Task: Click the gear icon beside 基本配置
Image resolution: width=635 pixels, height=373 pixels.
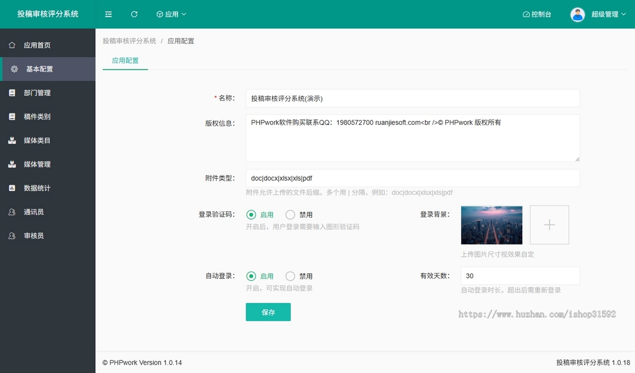Action: 14,69
